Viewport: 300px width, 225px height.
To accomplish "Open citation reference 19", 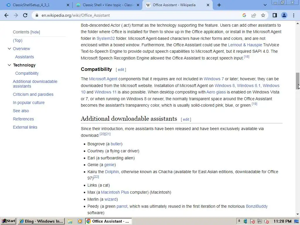I will [254, 104].
